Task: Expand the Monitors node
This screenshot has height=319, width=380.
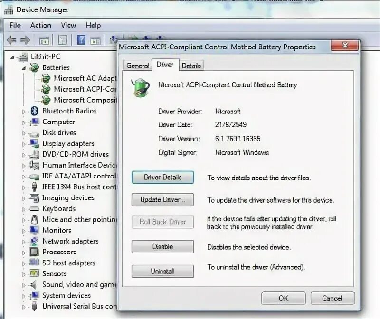Action: point(23,231)
